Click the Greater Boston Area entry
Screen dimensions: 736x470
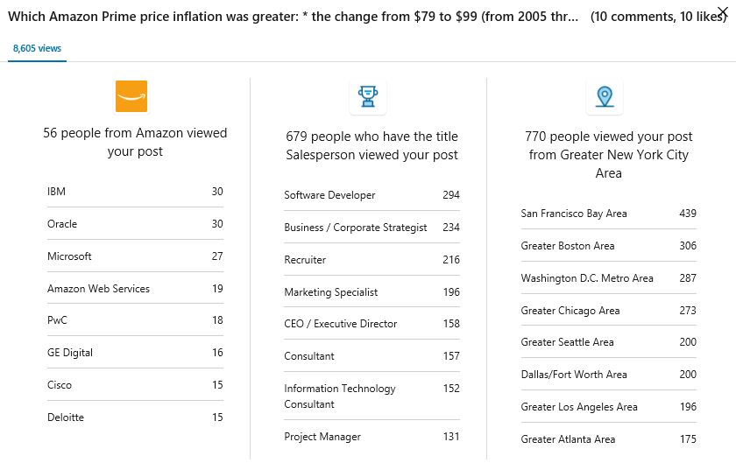[608, 246]
